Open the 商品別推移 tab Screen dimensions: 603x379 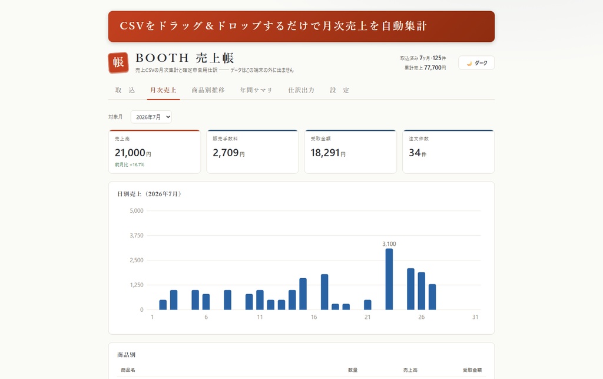(208, 90)
